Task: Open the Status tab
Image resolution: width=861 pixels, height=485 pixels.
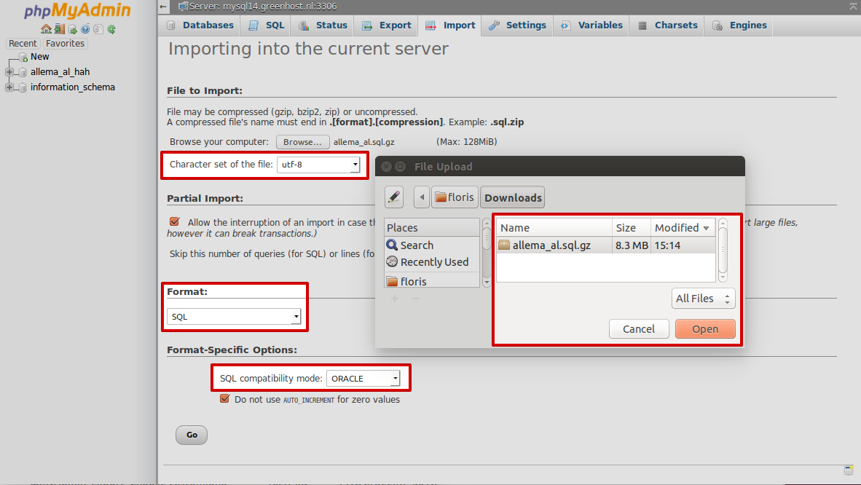Action: [x=323, y=25]
